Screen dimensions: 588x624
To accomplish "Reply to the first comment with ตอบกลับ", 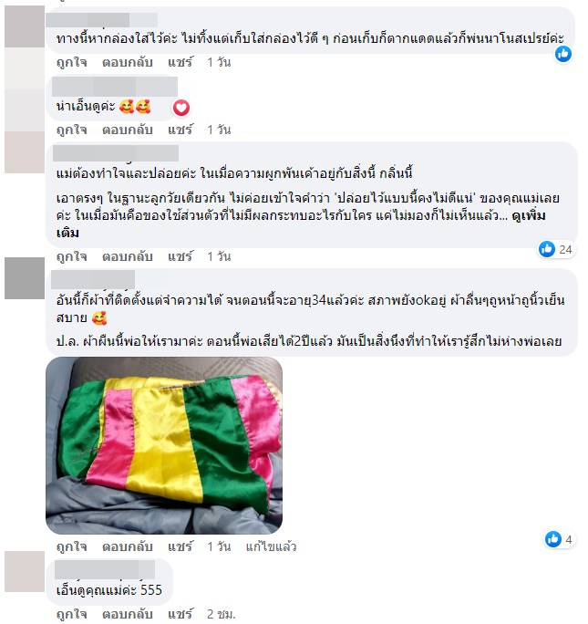I will (x=128, y=62).
